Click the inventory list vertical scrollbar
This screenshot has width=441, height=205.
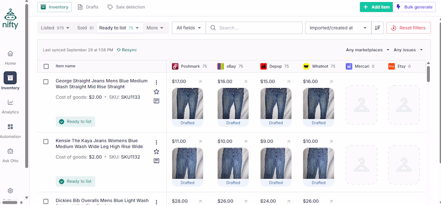click(428, 74)
